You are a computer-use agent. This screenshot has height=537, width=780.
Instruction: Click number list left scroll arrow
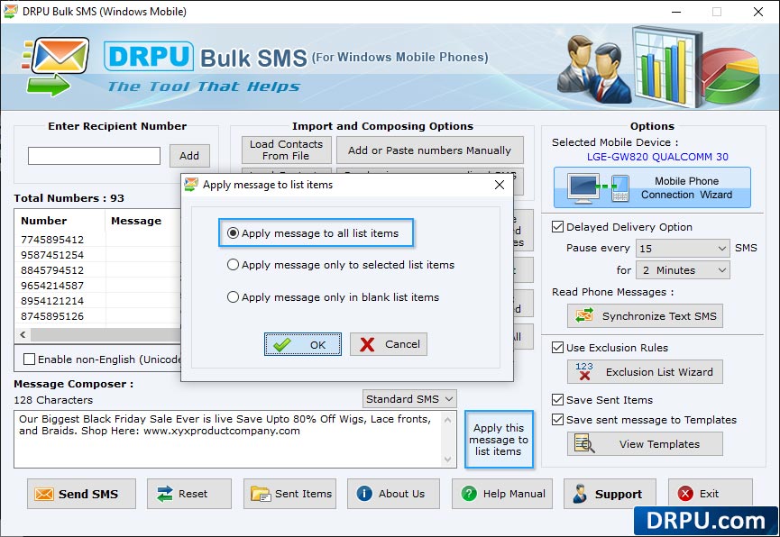click(x=23, y=334)
